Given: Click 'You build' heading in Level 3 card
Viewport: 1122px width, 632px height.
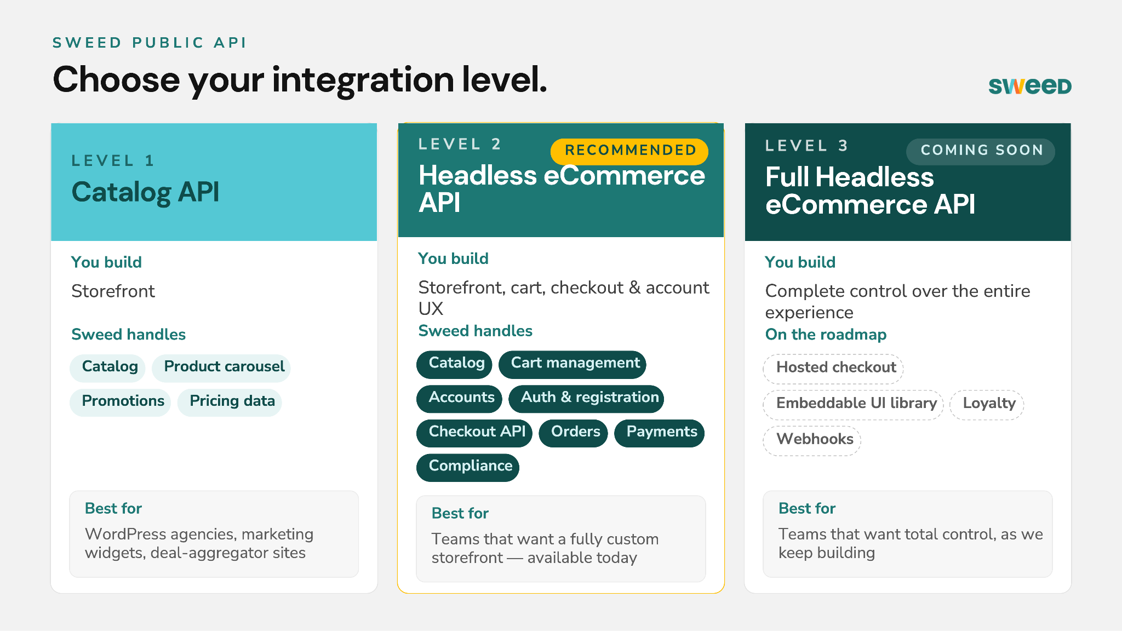Looking at the screenshot, I should [800, 263].
